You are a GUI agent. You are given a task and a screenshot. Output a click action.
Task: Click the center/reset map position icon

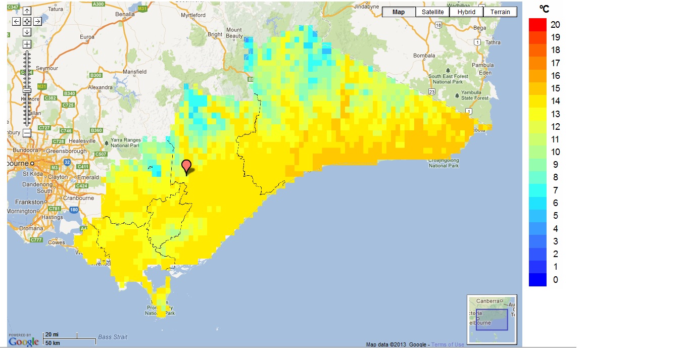(27, 21)
